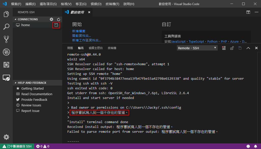Open the 檢視(V) menu

coord(66,4)
